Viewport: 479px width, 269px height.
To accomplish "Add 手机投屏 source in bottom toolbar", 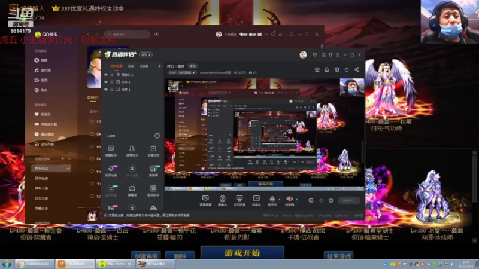I will coord(239,201).
